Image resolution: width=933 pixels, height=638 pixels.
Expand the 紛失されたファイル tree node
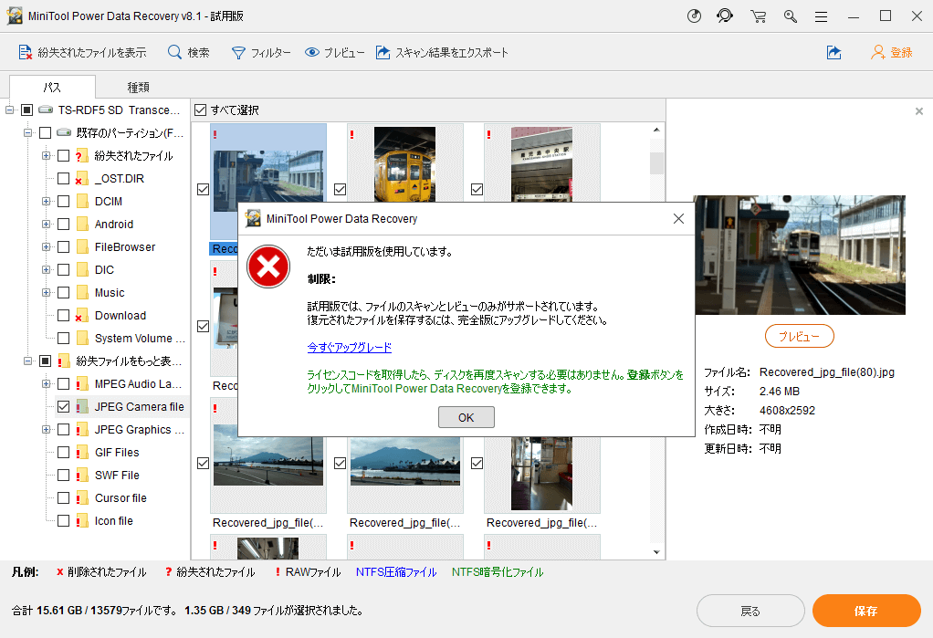[44, 155]
